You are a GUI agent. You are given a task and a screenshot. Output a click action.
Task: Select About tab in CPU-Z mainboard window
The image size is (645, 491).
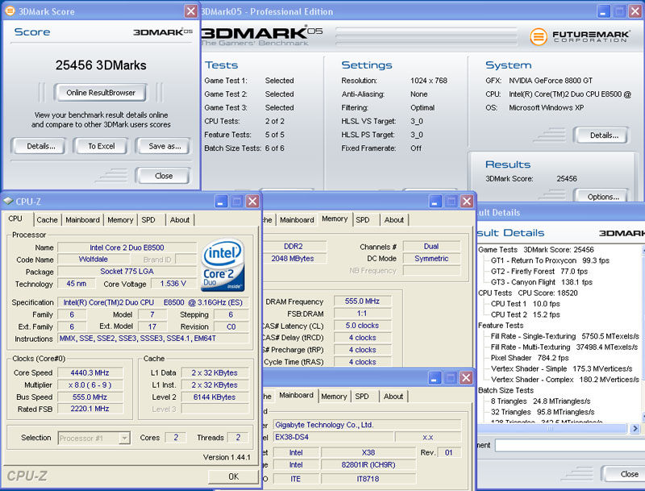[393, 397]
